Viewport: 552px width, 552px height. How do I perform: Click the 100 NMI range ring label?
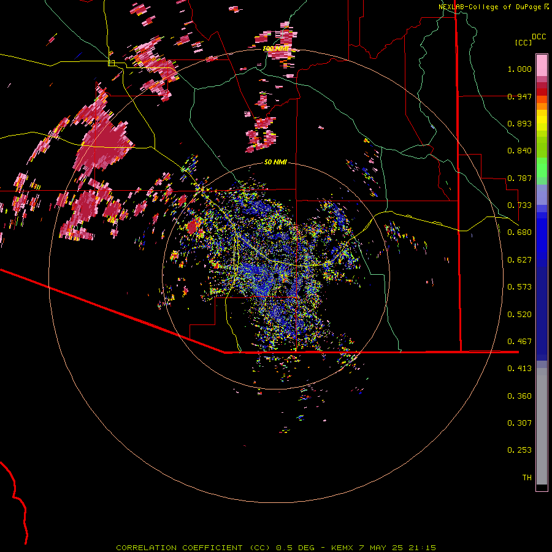pos(275,48)
